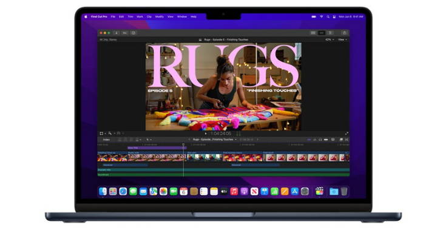Open the keyword editor key icon
Screen dimensions: 437x230
pos(125,33)
